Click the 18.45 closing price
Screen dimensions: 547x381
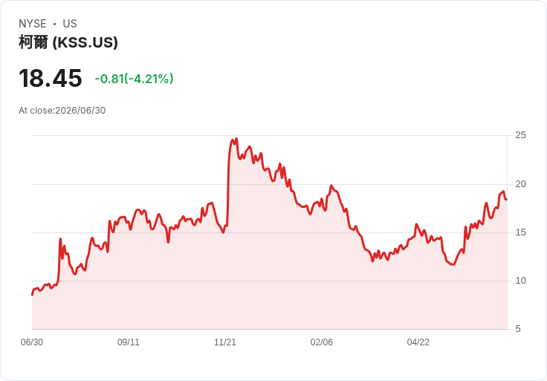pyautogui.click(x=51, y=79)
